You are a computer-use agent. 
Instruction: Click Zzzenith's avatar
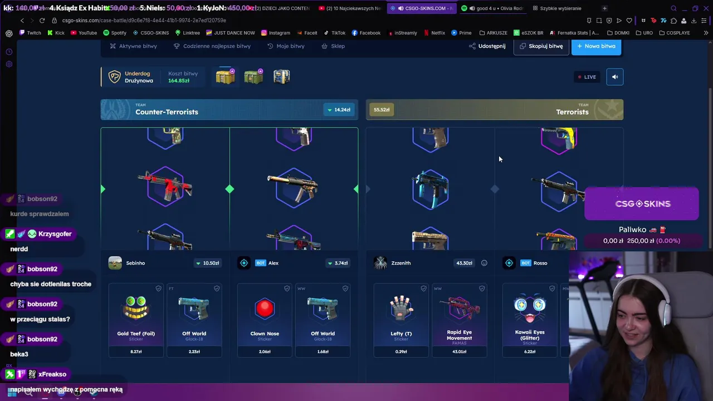(x=380, y=263)
